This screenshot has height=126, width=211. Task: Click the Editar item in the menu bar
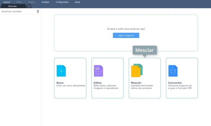19,2
